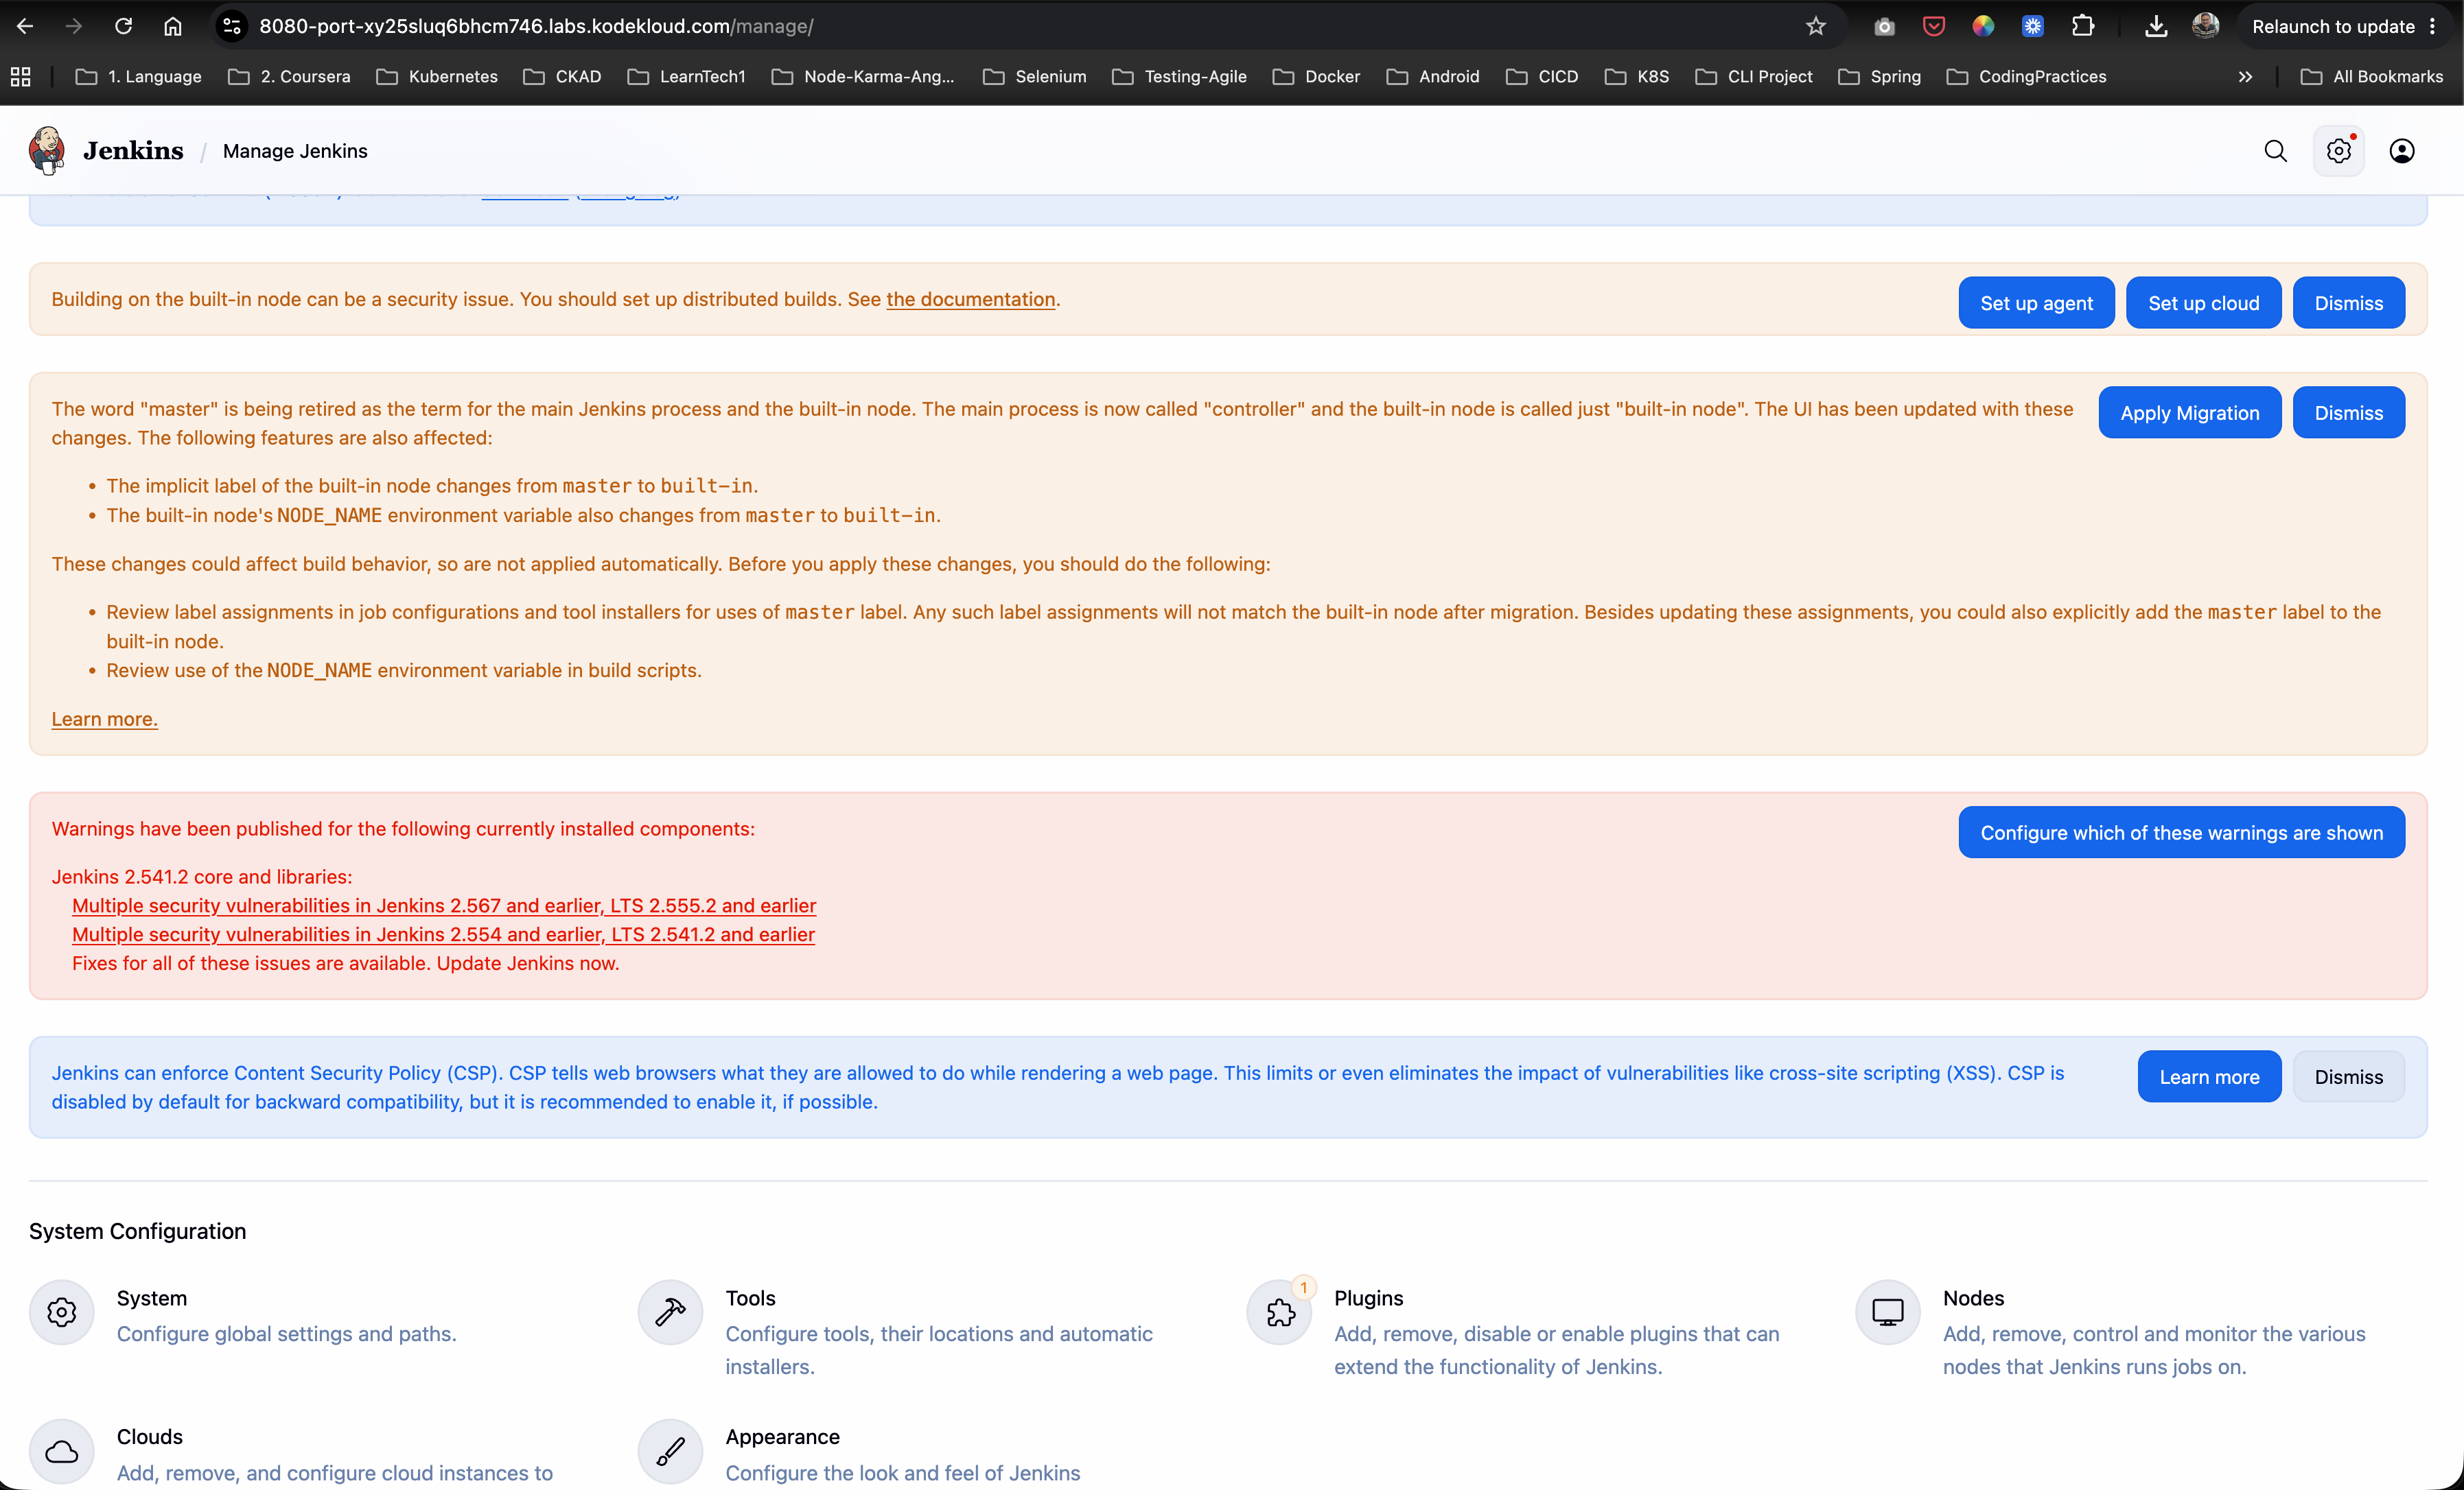Open the 2. Coursera bookmark folder
Viewport: 2464px width, 1490px height.
tap(289, 76)
